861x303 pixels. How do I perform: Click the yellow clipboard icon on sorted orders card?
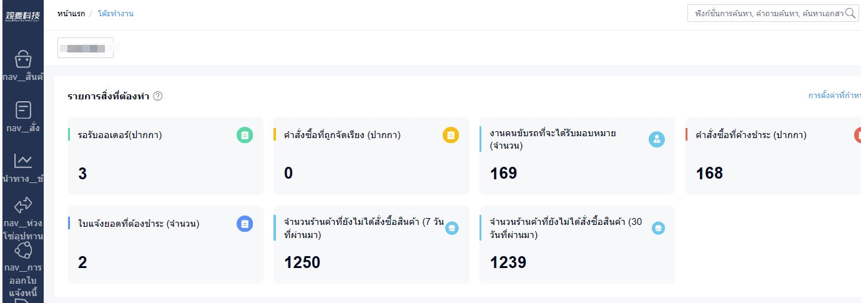pos(451,135)
